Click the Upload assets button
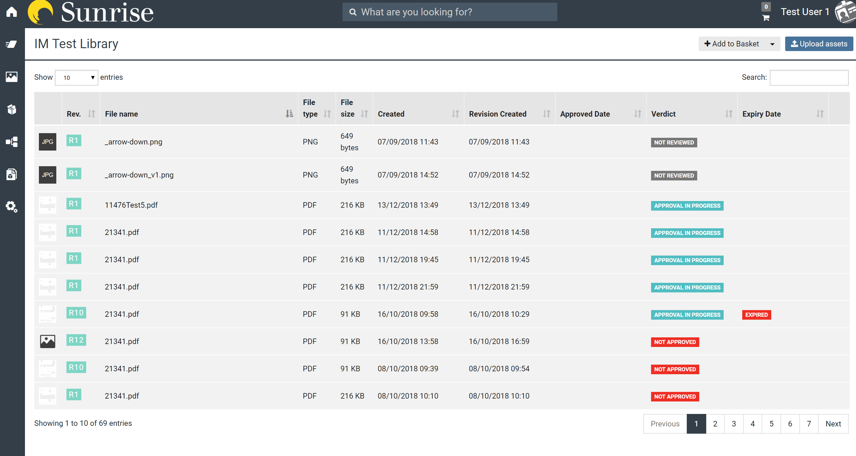The image size is (856, 456). (819, 44)
